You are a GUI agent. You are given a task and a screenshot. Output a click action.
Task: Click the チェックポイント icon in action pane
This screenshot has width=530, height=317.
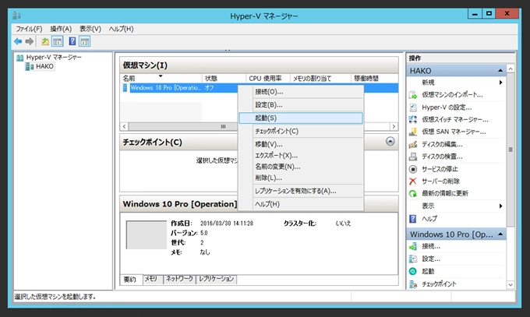(413, 284)
